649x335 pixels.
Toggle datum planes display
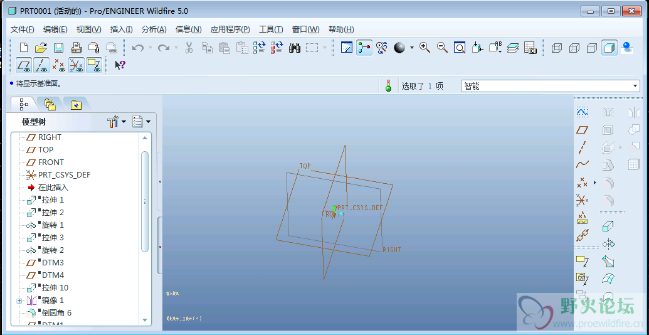point(24,65)
